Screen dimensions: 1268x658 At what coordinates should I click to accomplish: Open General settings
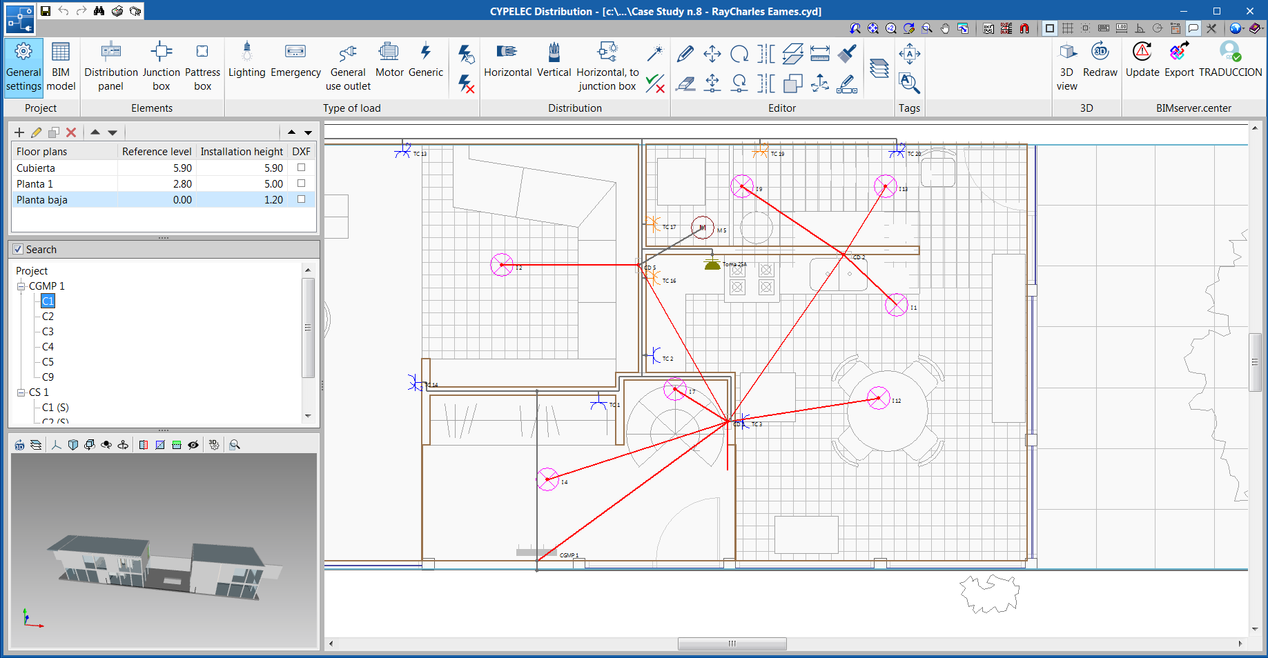pos(23,66)
